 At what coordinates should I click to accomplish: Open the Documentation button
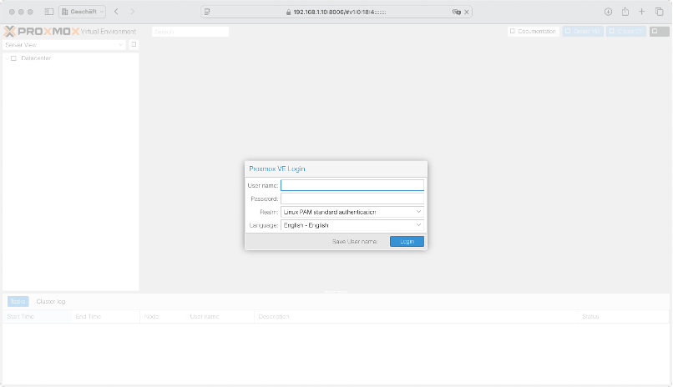pyautogui.click(x=533, y=31)
